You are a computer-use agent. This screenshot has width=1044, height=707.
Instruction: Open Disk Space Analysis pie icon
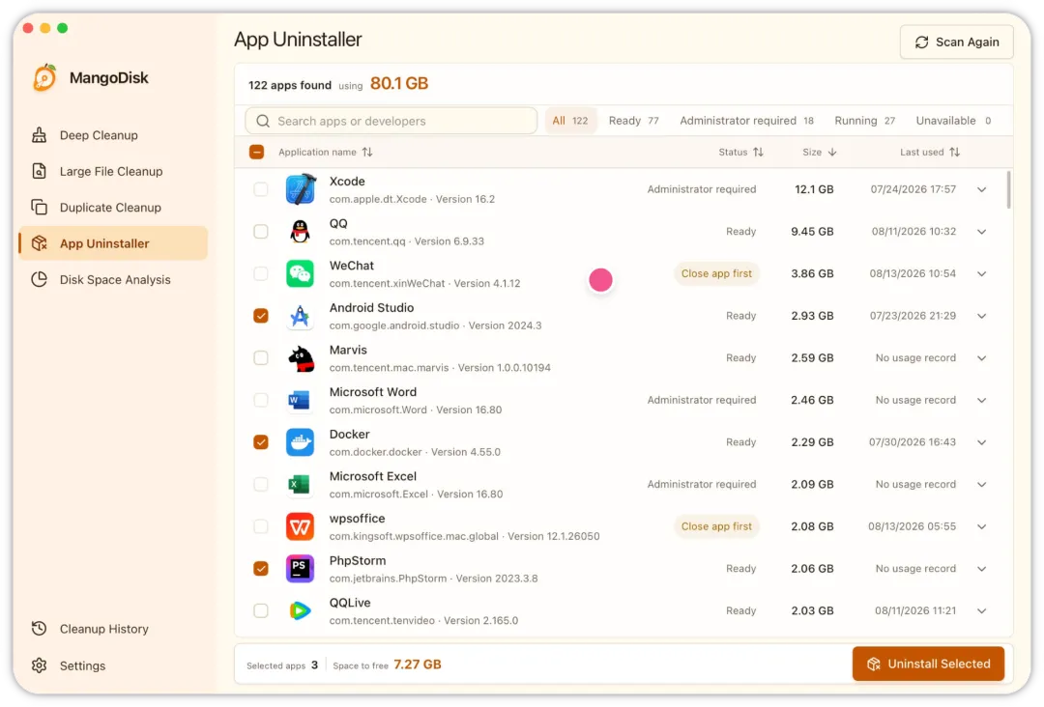click(40, 279)
